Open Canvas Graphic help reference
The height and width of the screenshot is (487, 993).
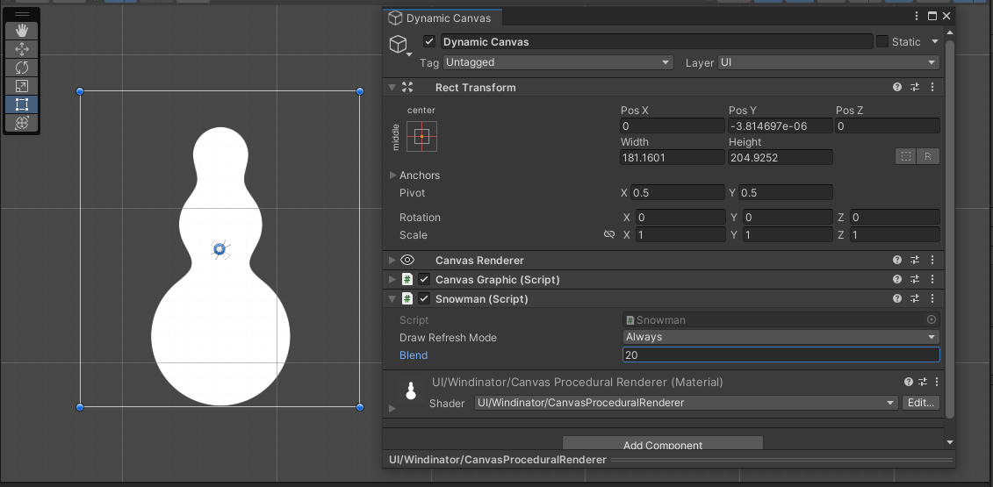pyautogui.click(x=896, y=279)
